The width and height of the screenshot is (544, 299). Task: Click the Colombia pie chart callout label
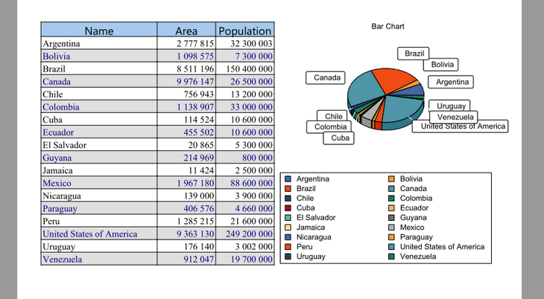[329, 126]
